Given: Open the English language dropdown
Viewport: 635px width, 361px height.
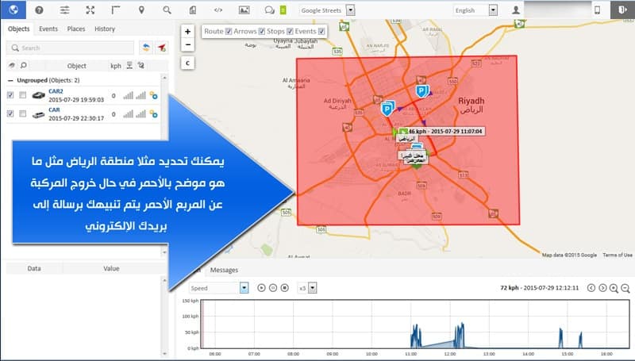Looking at the screenshot, I should click(475, 10).
